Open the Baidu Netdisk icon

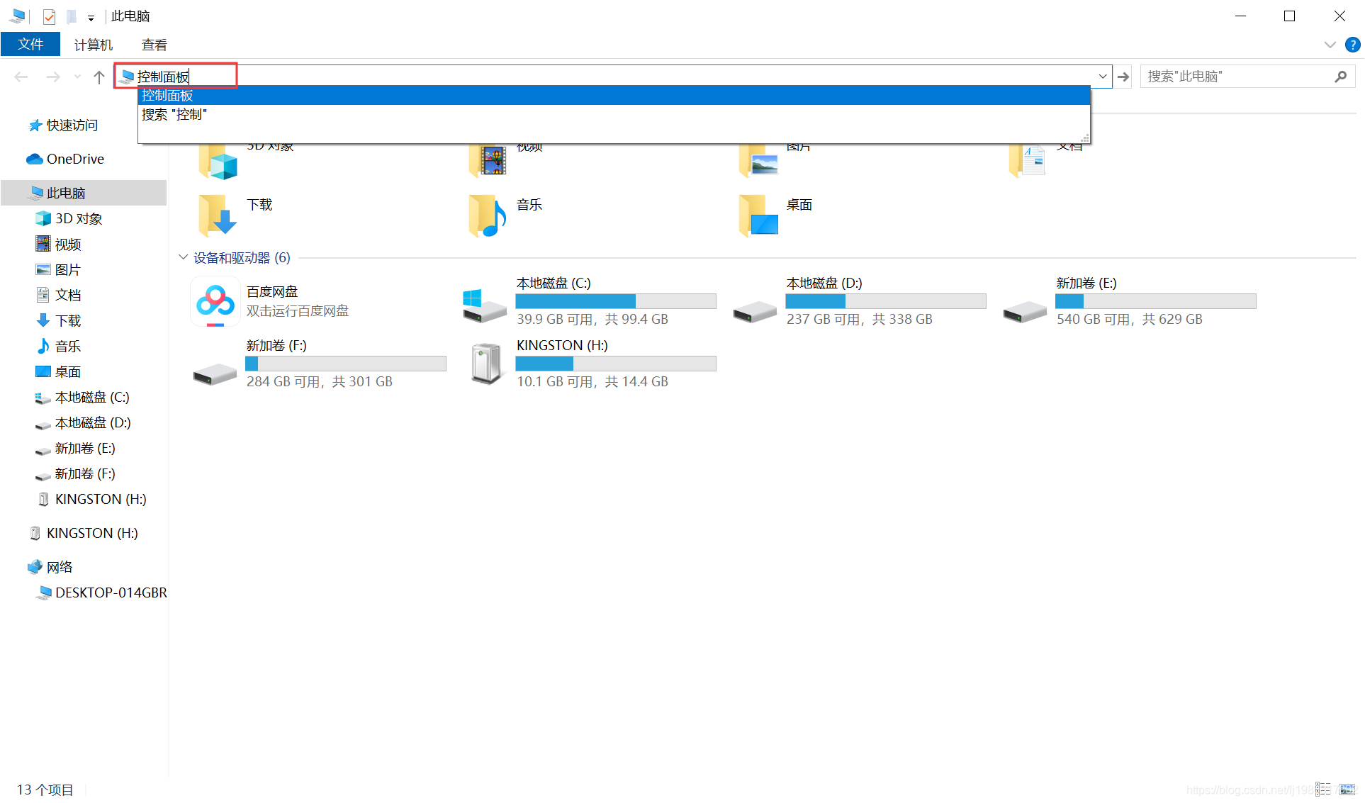coord(215,301)
